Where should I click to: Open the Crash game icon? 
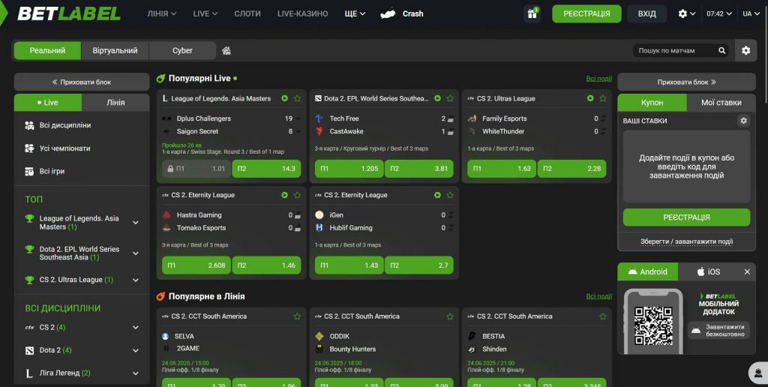pyautogui.click(x=388, y=13)
